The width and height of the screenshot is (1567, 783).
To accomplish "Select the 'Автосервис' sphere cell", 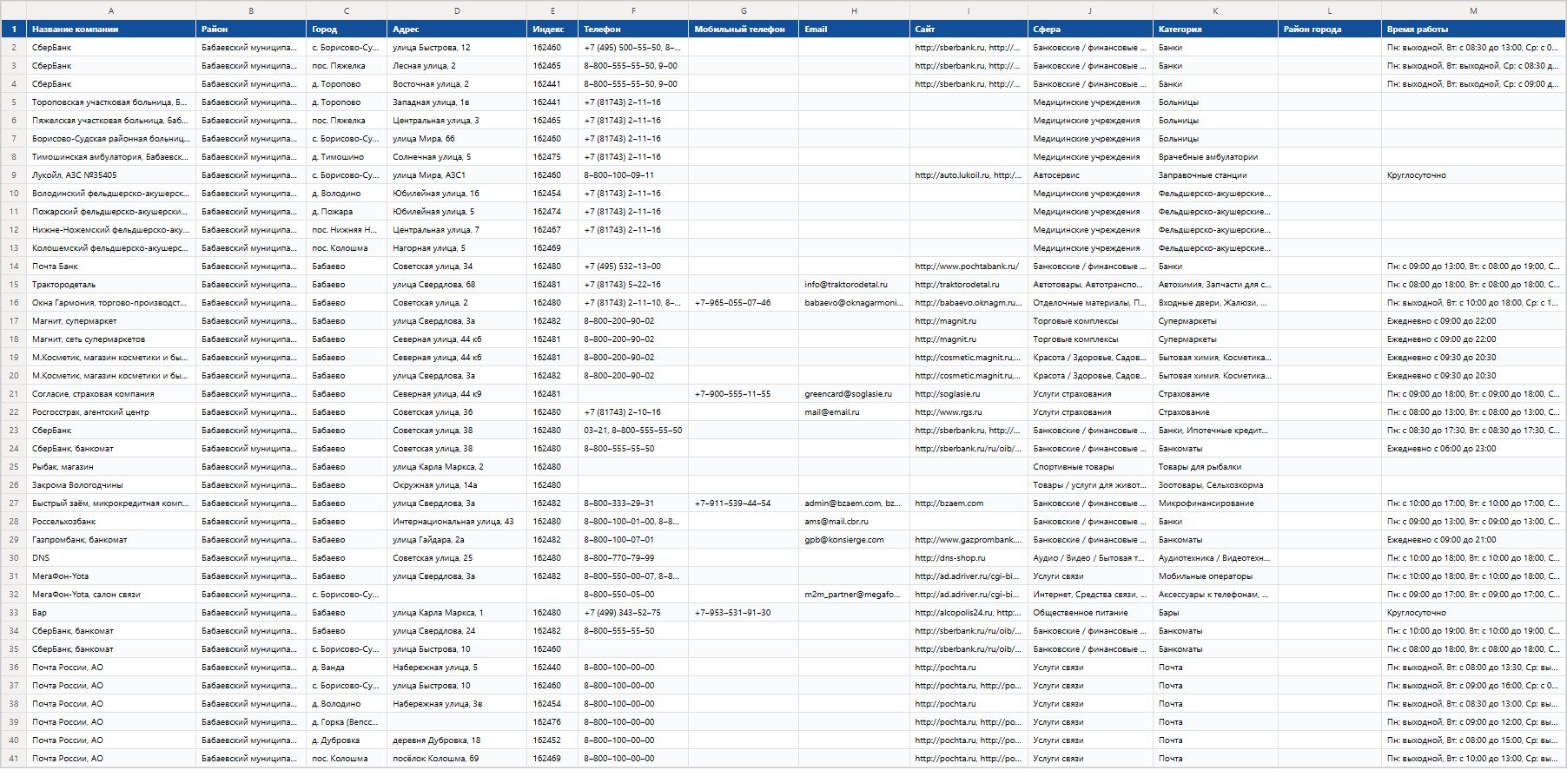I will pos(1090,175).
